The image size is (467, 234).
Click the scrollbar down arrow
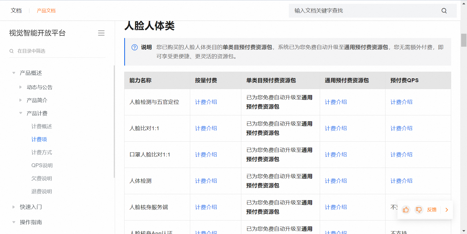pos(464,231)
